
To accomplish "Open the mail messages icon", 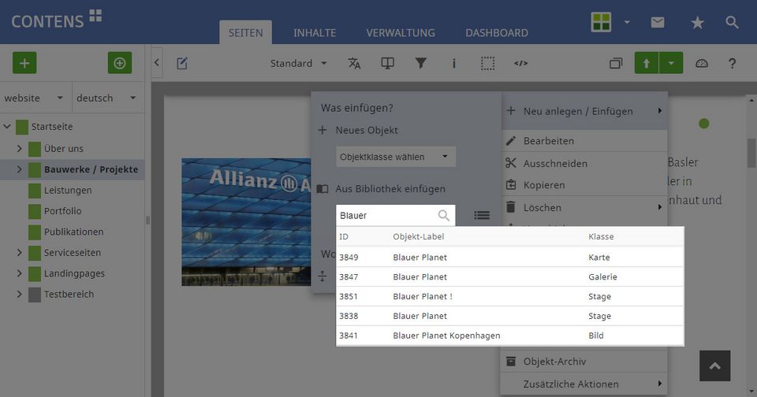I will coord(658,23).
